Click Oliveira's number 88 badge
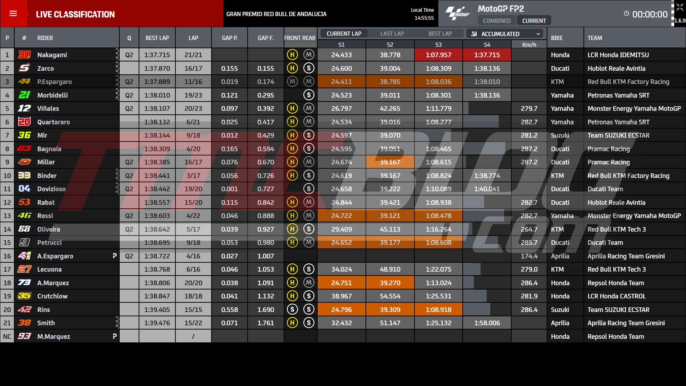Screen dimensions: 686x386 [x=24, y=229]
